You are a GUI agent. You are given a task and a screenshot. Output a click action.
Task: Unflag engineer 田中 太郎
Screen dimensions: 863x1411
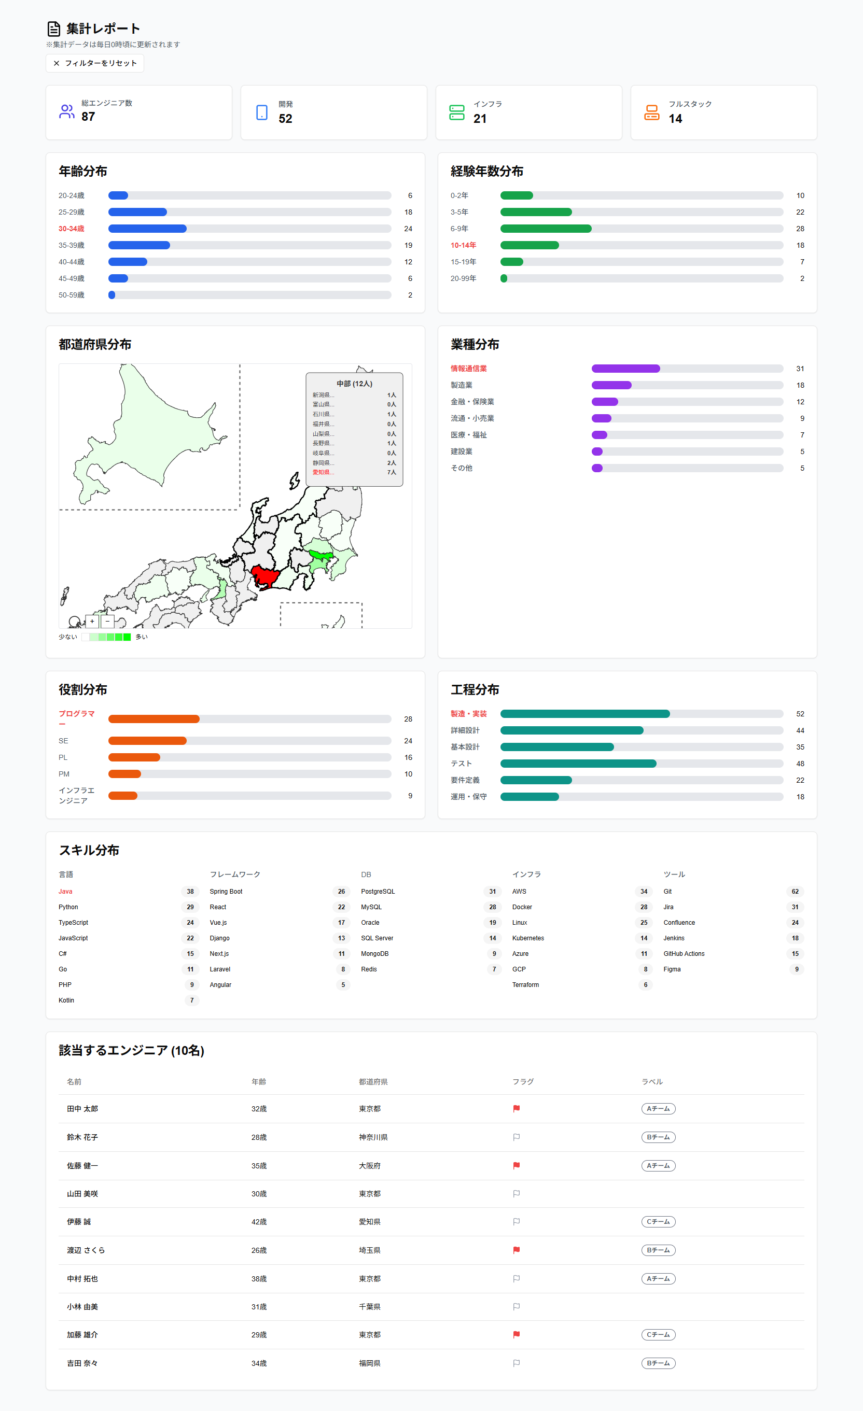[517, 1109]
